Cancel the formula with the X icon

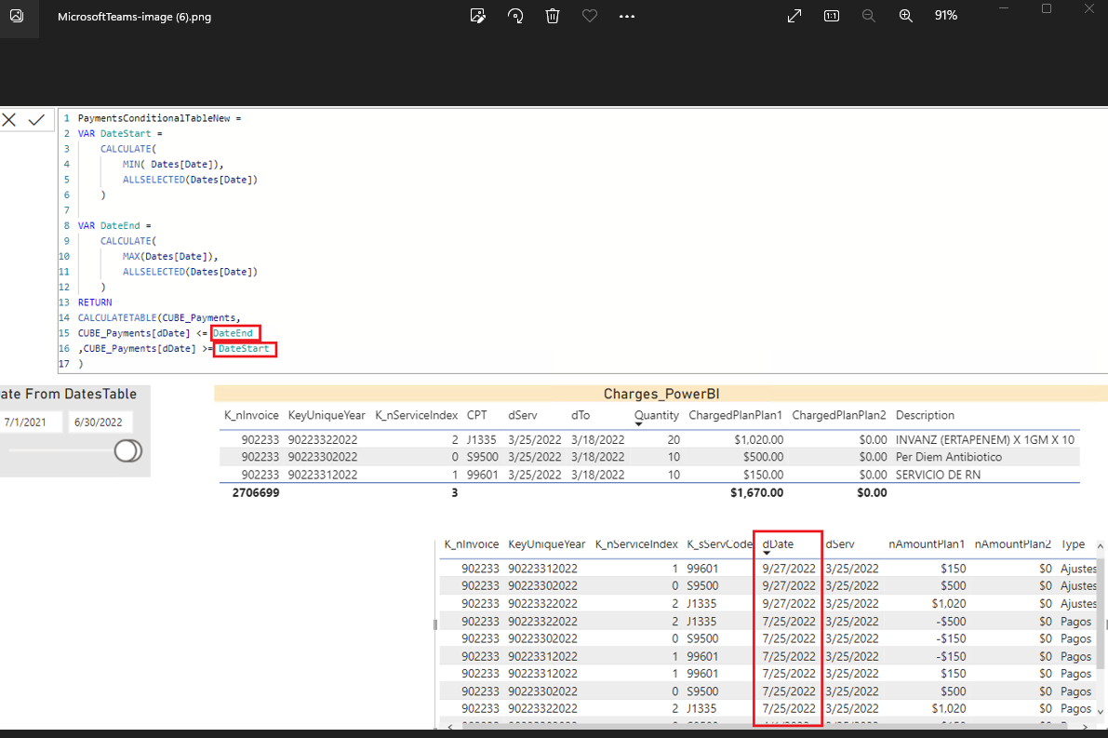9,119
